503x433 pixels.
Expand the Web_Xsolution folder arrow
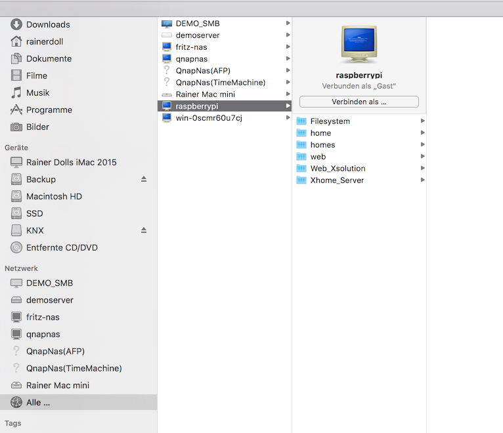[x=422, y=169]
